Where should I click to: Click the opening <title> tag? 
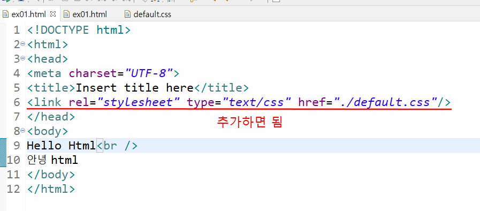(51, 88)
